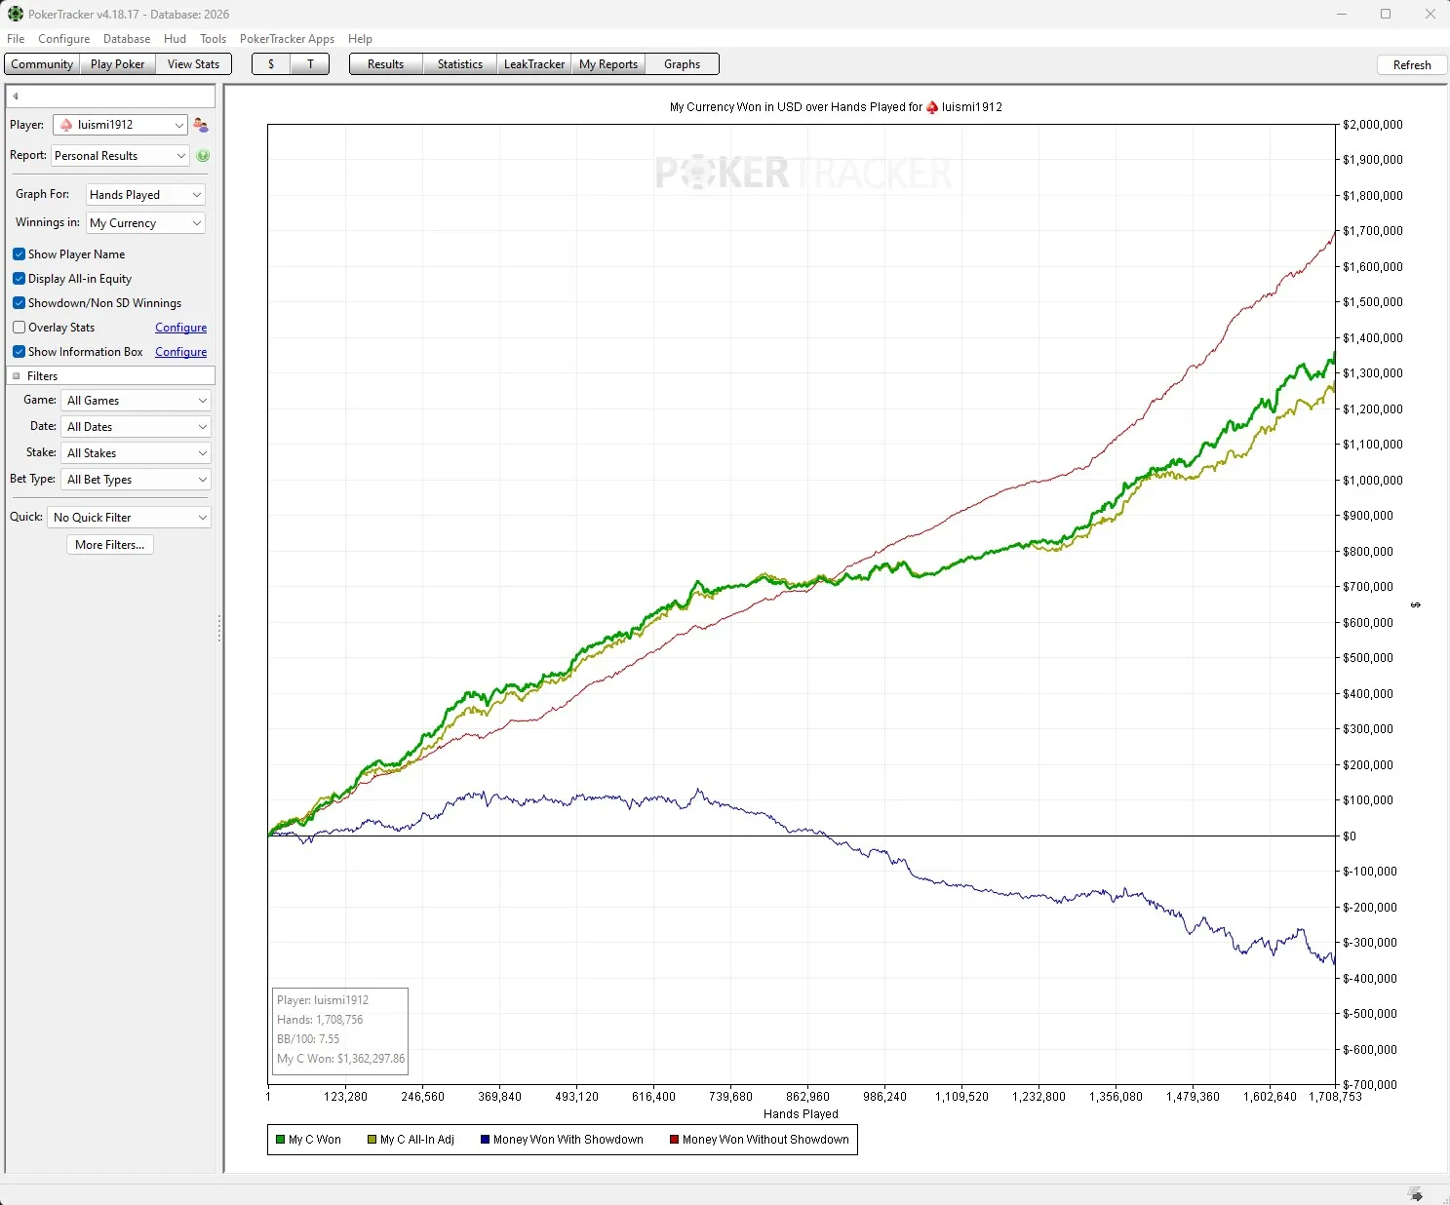Expand the Graph For dropdown
1450x1205 pixels.
click(145, 195)
